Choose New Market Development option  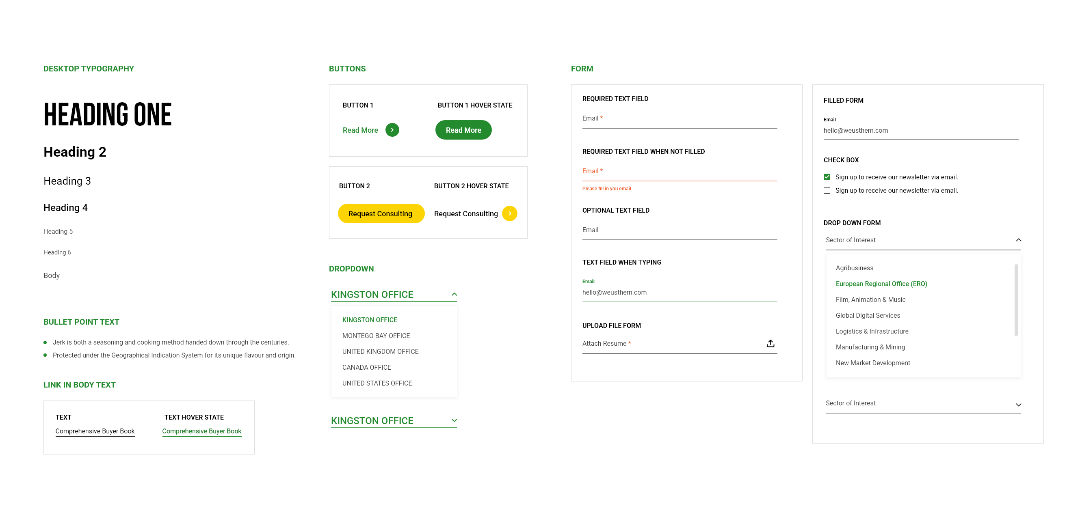click(x=872, y=363)
